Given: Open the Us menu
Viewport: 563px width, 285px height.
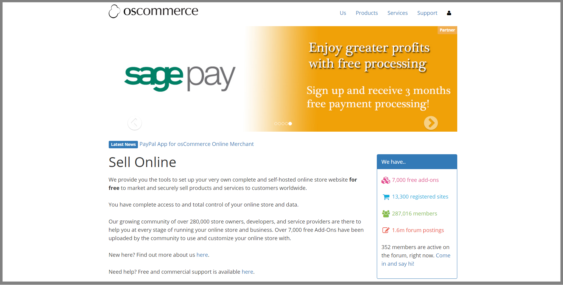Looking at the screenshot, I should click(x=343, y=13).
